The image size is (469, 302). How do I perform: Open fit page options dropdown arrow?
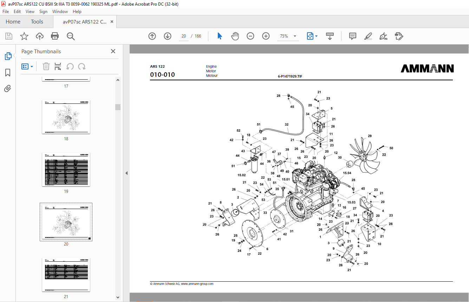[316, 36]
